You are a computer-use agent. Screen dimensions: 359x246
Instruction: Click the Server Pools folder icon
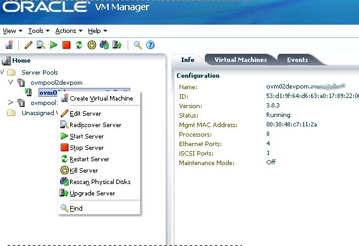click(x=11, y=73)
